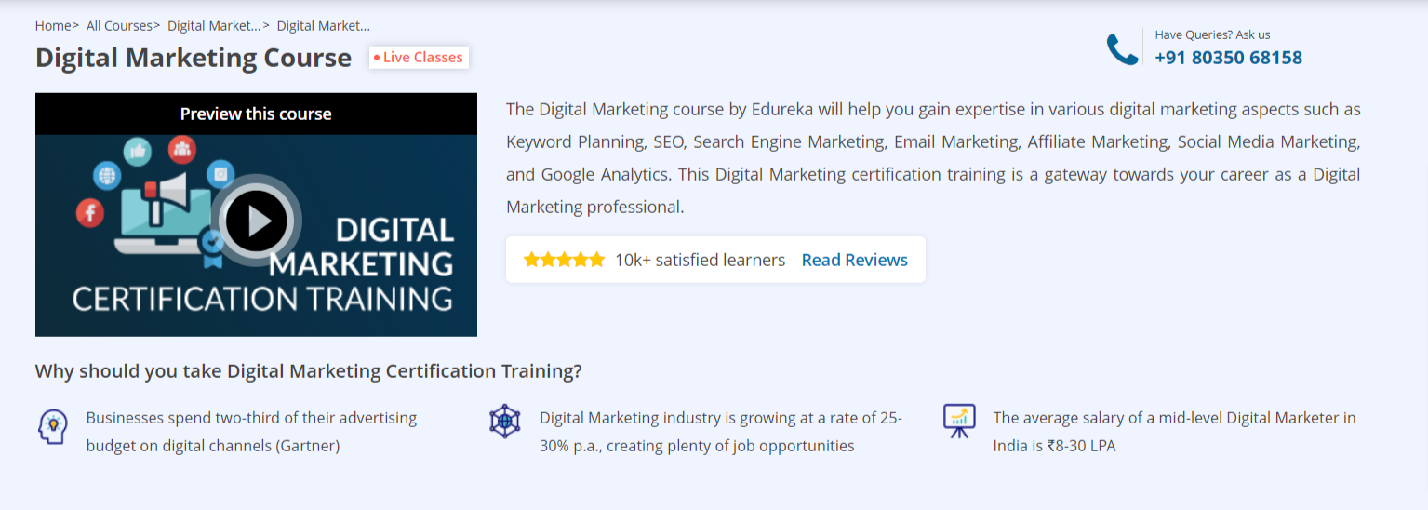Viewport: 1428px width, 510px height.
Task: Open All Courses breadcrumb link
Action: [119, 26]
